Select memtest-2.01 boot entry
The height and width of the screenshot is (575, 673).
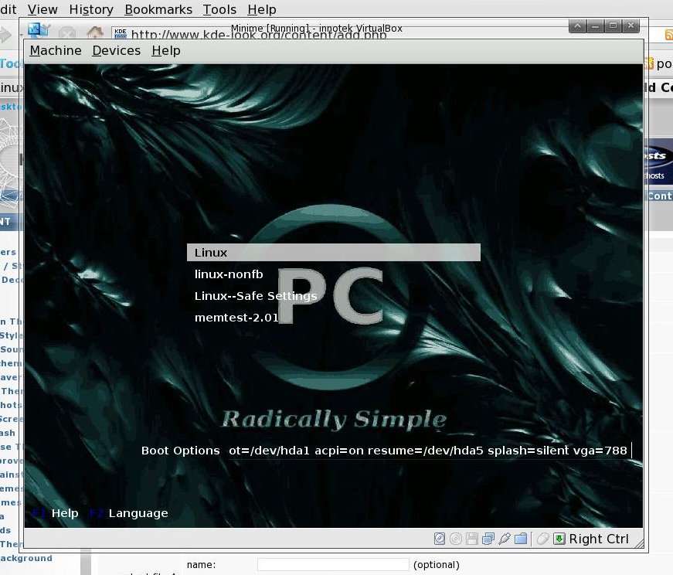[236, 318]
